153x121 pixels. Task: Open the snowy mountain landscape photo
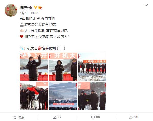click(x=63, y=96)
